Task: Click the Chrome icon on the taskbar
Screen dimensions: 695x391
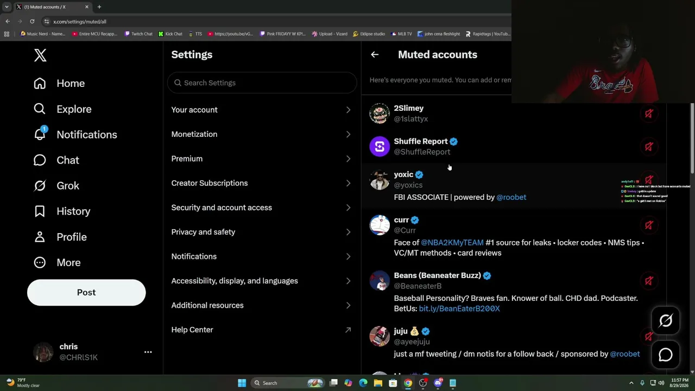Action: [x=408, y=383]
